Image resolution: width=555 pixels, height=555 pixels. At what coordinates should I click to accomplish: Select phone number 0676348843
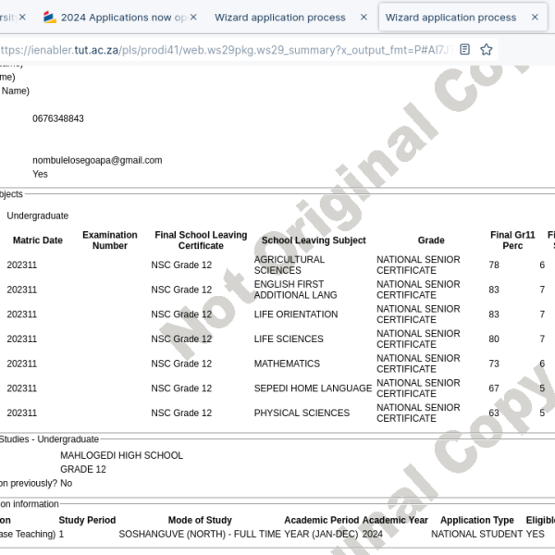click(x=58, y=118)
